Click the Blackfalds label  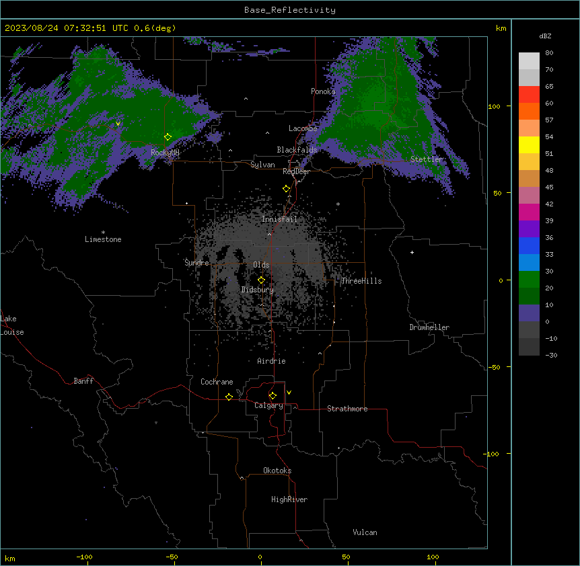[297, 150]
